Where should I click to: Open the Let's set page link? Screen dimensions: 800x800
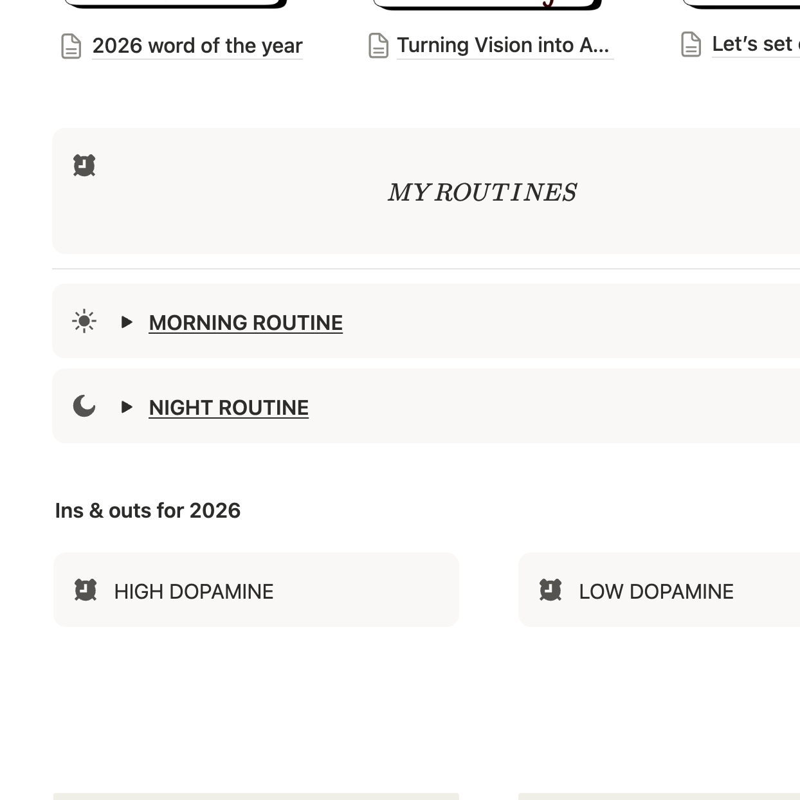point(754,44)
